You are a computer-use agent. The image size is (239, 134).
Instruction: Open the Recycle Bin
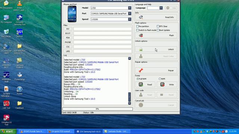(x=6, y=33)
